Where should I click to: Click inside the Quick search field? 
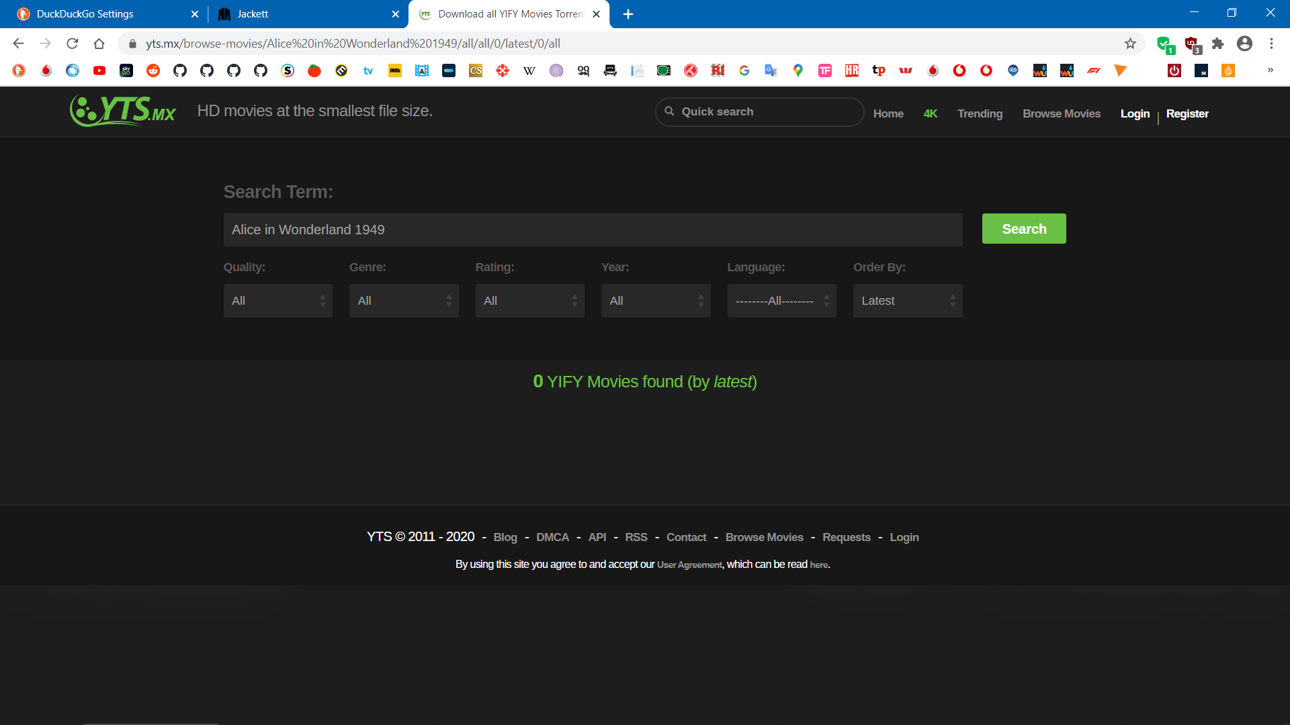[758, 111]
